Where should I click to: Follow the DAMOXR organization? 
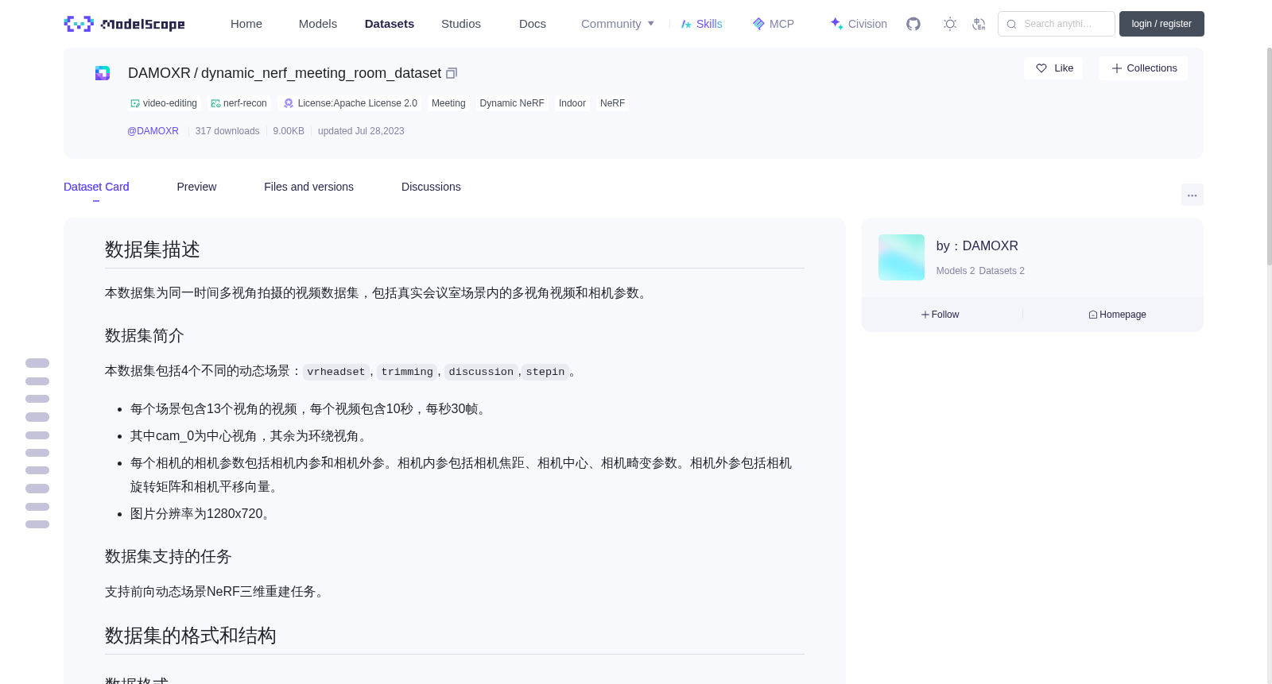point(940,315)
